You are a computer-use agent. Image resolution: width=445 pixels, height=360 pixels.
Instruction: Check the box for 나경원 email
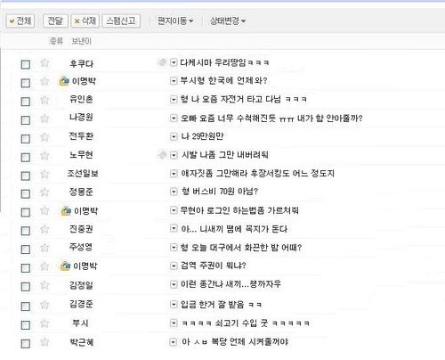[x=26, y=120]
